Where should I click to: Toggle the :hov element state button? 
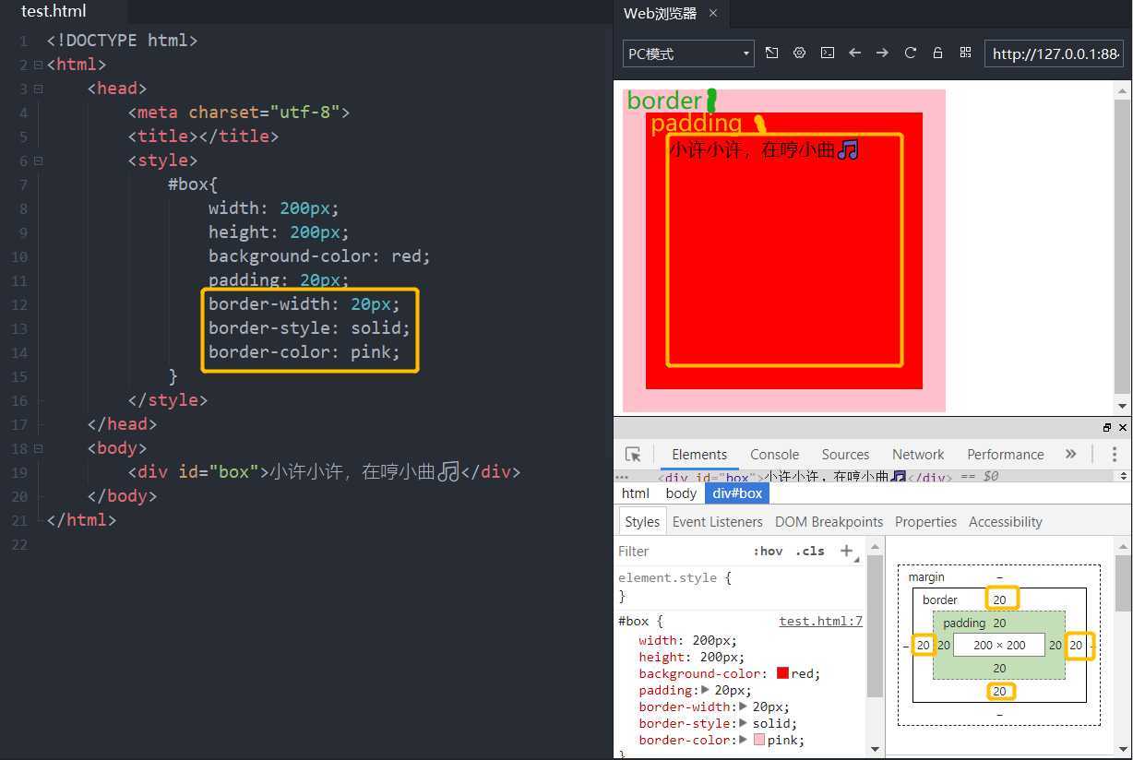point(768,551)
